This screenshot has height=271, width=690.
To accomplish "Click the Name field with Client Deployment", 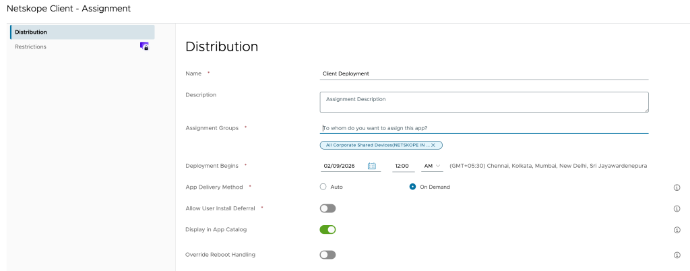I will [x=484, y=74].
